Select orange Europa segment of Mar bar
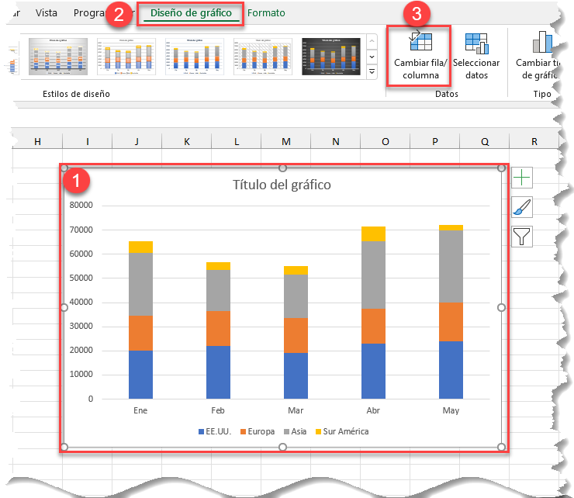The height and width of the screenshot is (498, 574). 296,335
